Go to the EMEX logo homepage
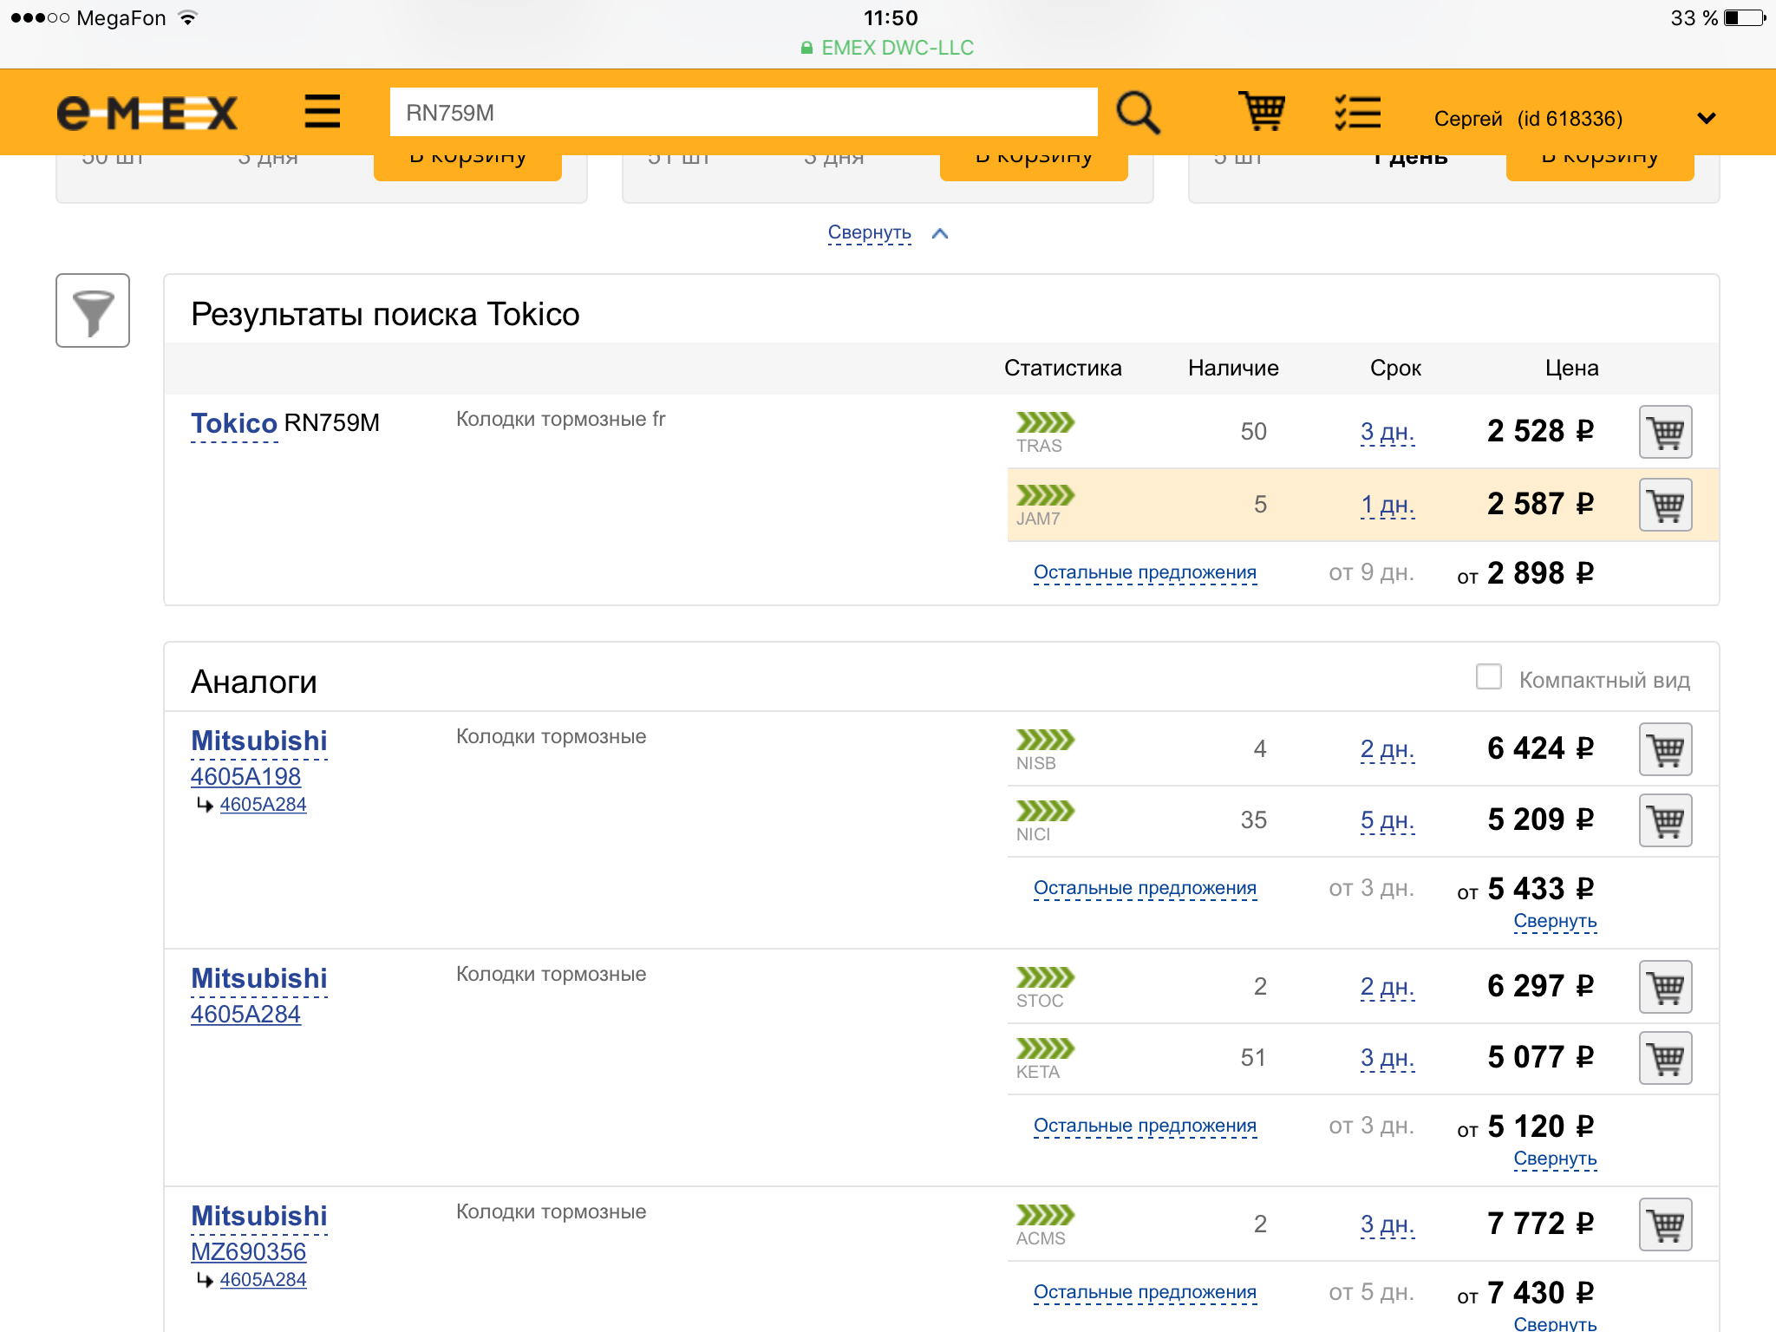The image size is (1776, 1332). 147,113
